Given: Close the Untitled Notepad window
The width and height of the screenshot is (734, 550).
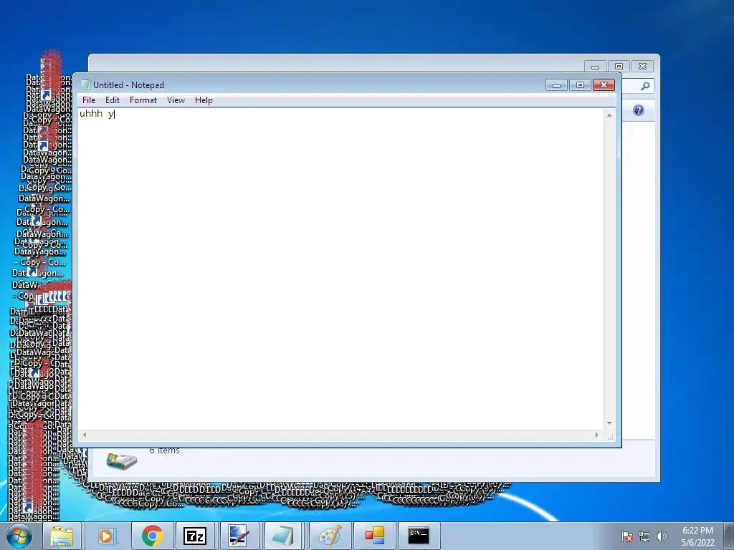Looking at the screenshot, I should [x=604, y=85].
